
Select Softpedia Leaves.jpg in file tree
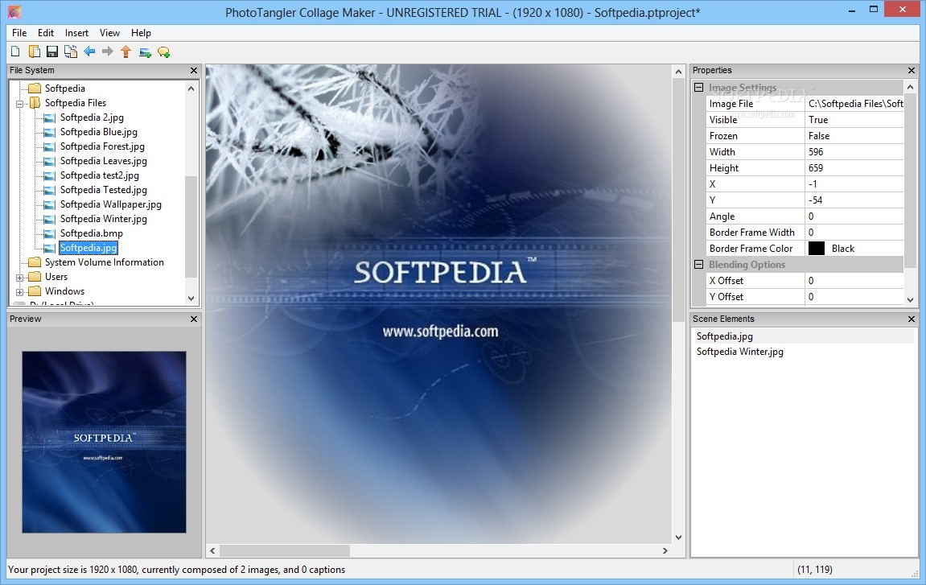pos(103,161)
